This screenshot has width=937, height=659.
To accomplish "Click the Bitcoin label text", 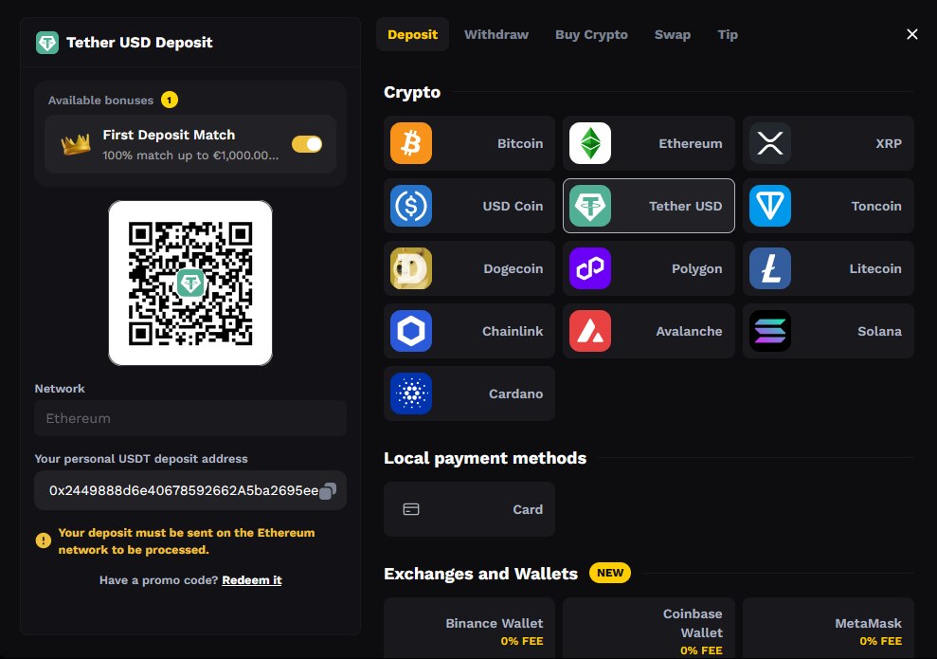I will point(520,143).
